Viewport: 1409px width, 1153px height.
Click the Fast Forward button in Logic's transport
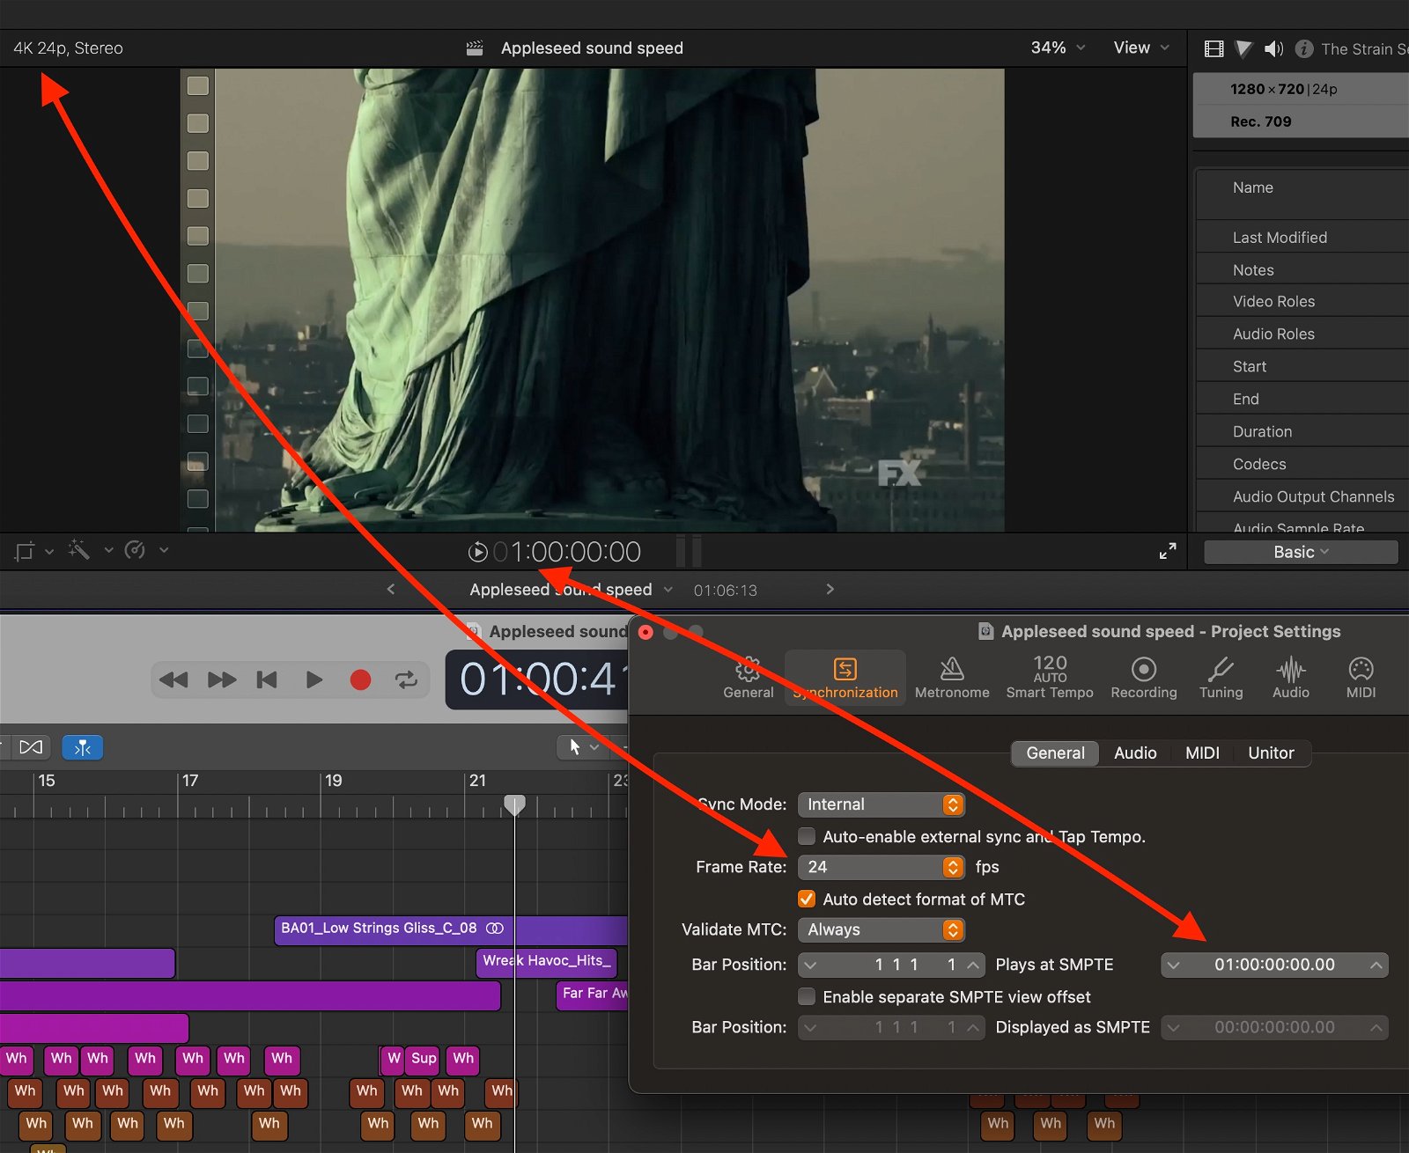click(222, 679)
